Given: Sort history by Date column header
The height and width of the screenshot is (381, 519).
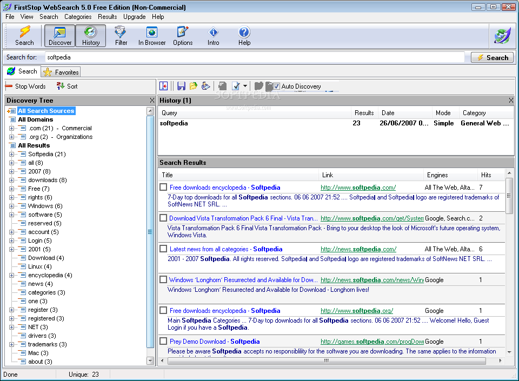Looking at the screenshot, I should pos(405,113).
